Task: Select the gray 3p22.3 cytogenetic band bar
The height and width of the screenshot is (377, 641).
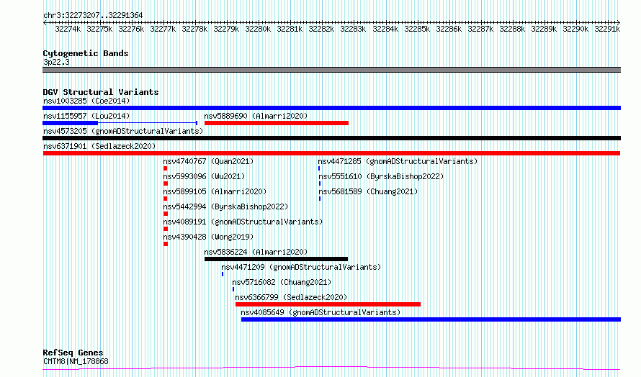Action: pyautogui.click(x=331, y=70)
